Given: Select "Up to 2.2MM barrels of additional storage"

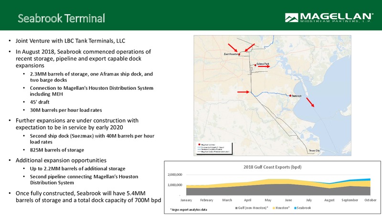Looking at the screenshot, I should coord(78,169).
